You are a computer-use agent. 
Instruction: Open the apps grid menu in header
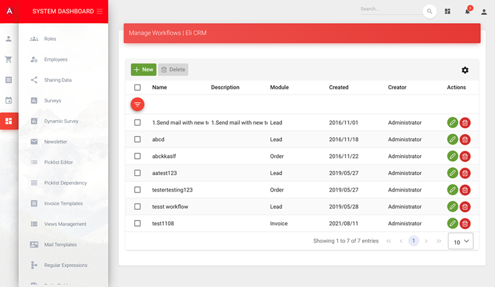coord(448,11)
